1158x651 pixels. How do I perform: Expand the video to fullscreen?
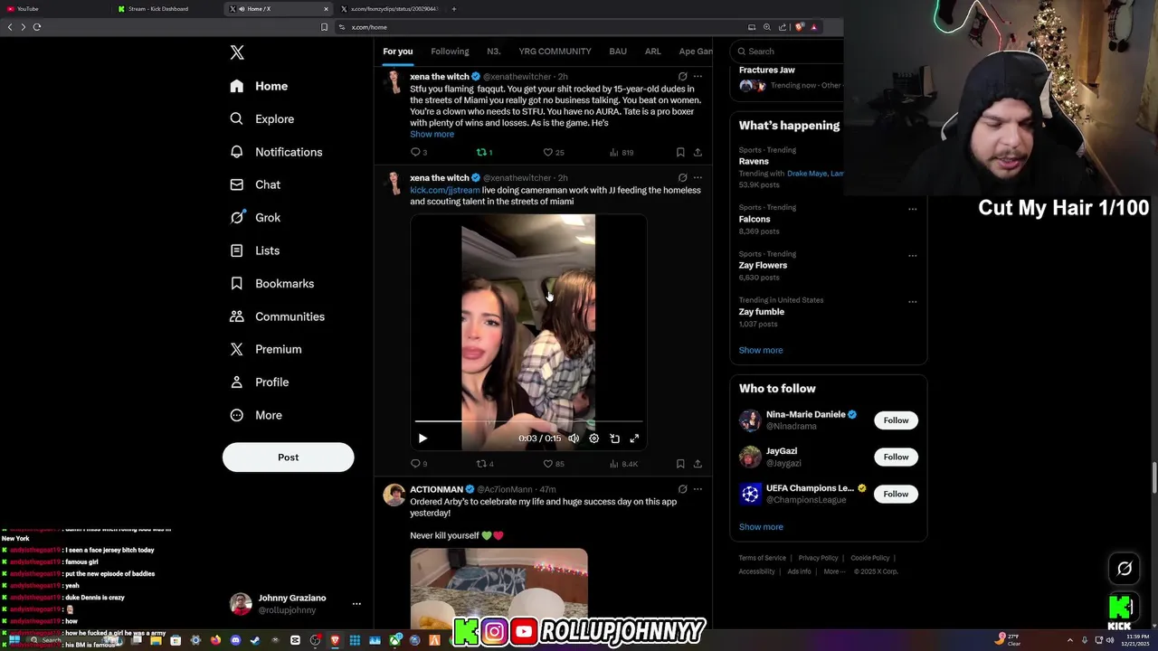click(634, 439)
